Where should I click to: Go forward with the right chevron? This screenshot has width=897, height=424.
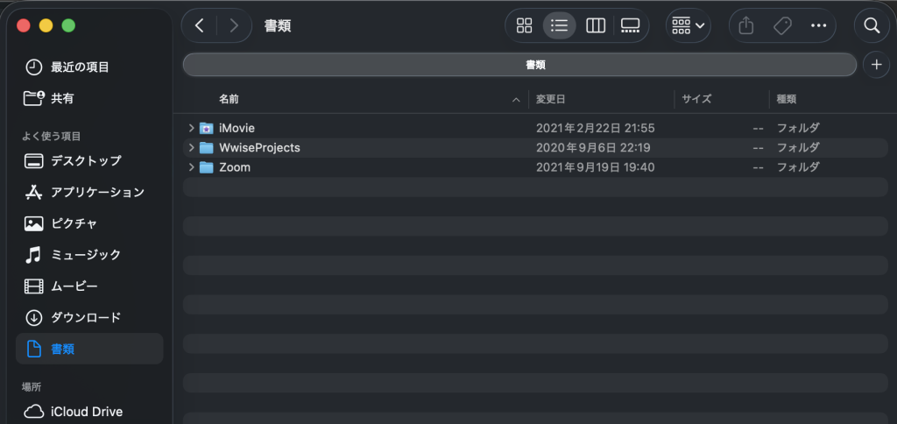[x=234, y=25]
